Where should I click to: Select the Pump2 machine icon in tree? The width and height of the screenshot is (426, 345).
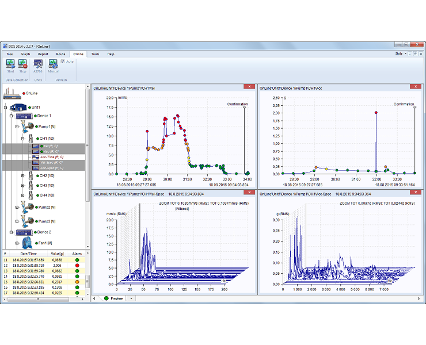pyautogui.click(x=28, y=208)
